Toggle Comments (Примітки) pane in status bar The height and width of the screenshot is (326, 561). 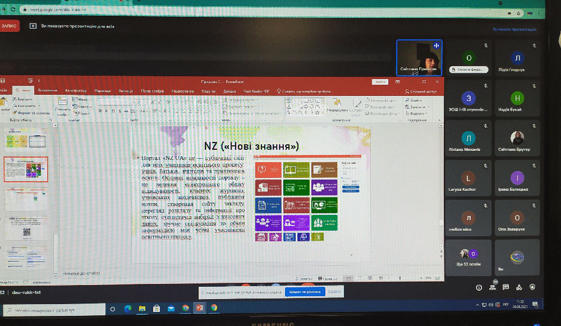click(x=328, y=278)
